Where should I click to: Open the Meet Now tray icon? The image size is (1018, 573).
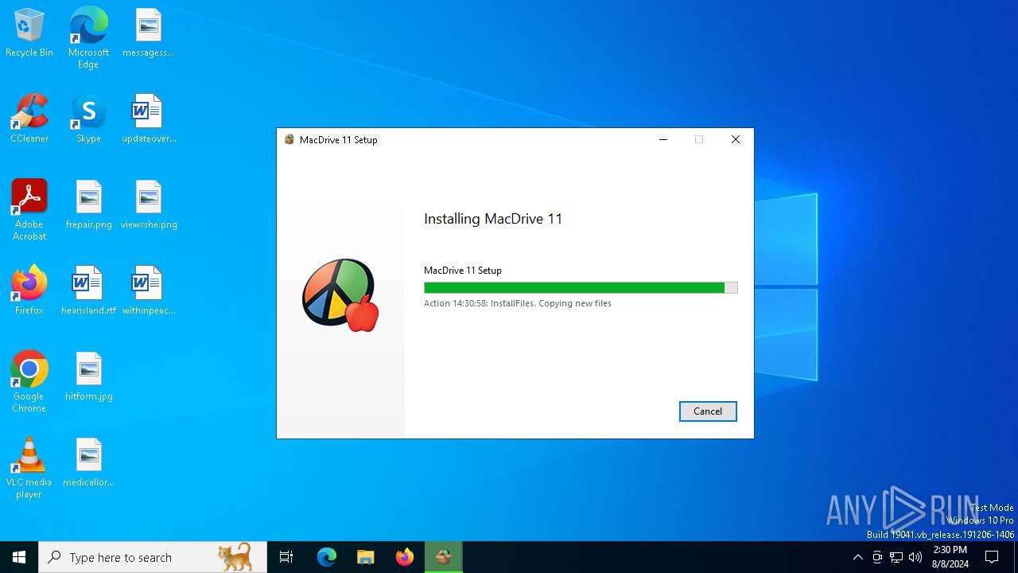pyautogui.click(x=877, y=557)
